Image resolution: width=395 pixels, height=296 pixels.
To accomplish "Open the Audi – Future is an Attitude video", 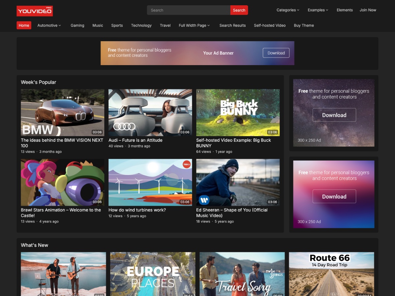I will pyautogui.click(x=150, y=112).
